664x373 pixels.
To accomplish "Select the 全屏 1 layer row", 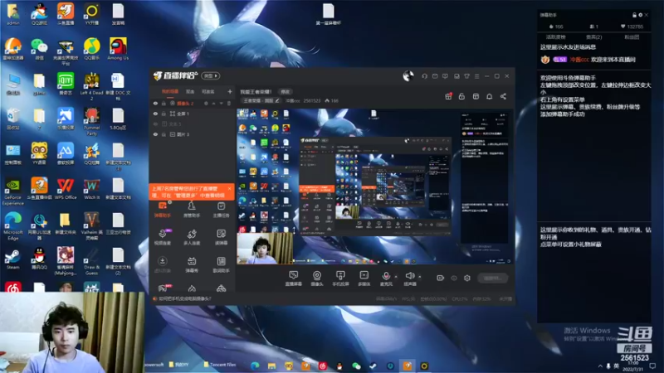I will coord(193,114).
